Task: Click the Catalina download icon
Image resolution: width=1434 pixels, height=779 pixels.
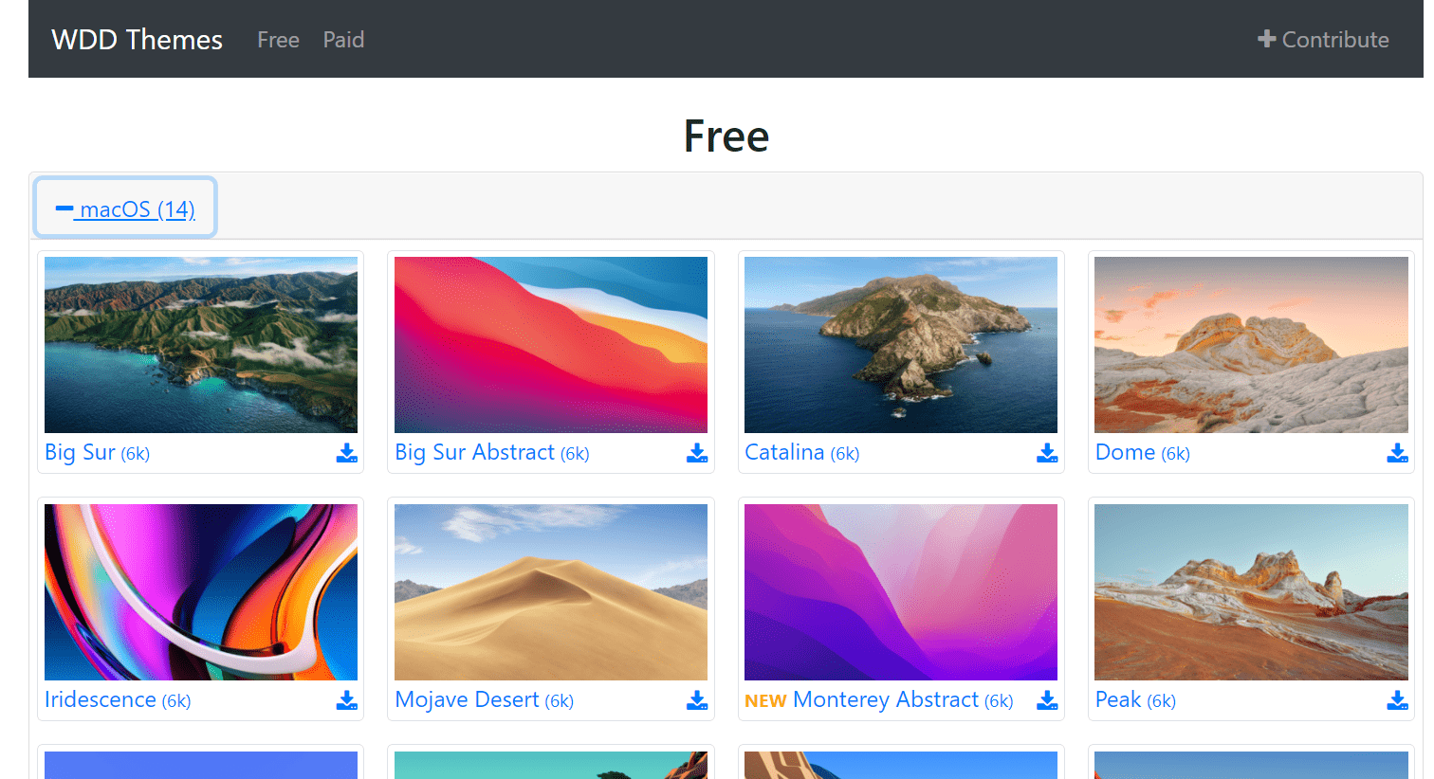Action: coord(1047,453)
